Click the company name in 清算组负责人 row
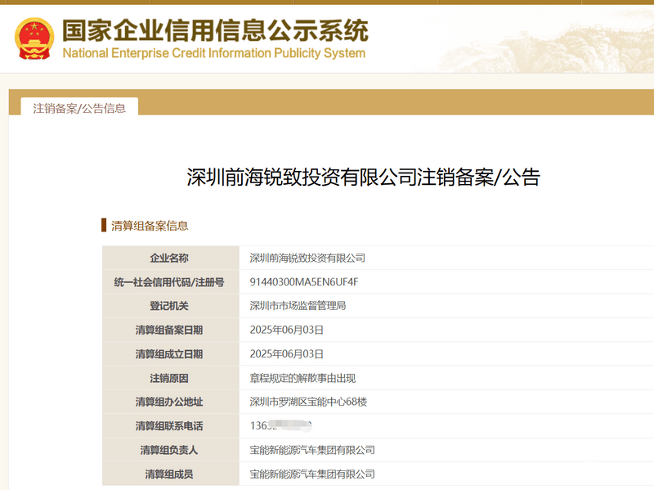The image size is (654, 490). click(x=312, y=450)
